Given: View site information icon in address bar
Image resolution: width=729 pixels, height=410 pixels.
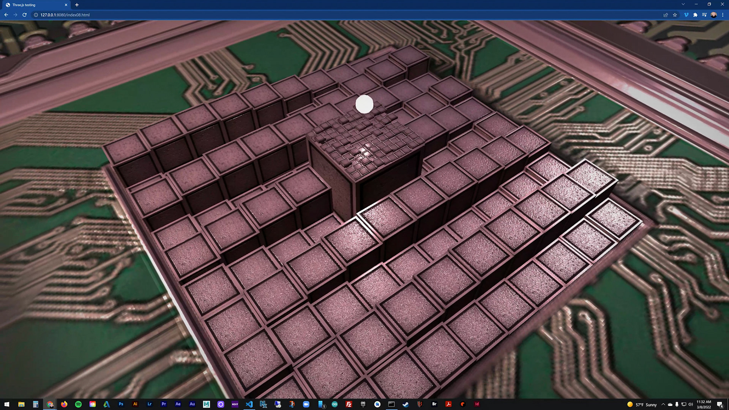Looking at the screenshot, I should click(x=36, y=15).
